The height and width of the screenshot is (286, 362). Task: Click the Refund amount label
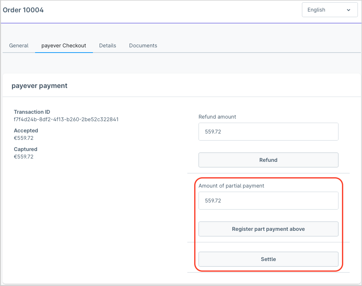point(217,117)
